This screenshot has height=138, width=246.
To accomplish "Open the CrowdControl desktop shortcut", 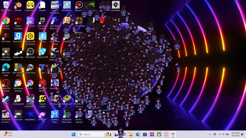I will [30, 6].
